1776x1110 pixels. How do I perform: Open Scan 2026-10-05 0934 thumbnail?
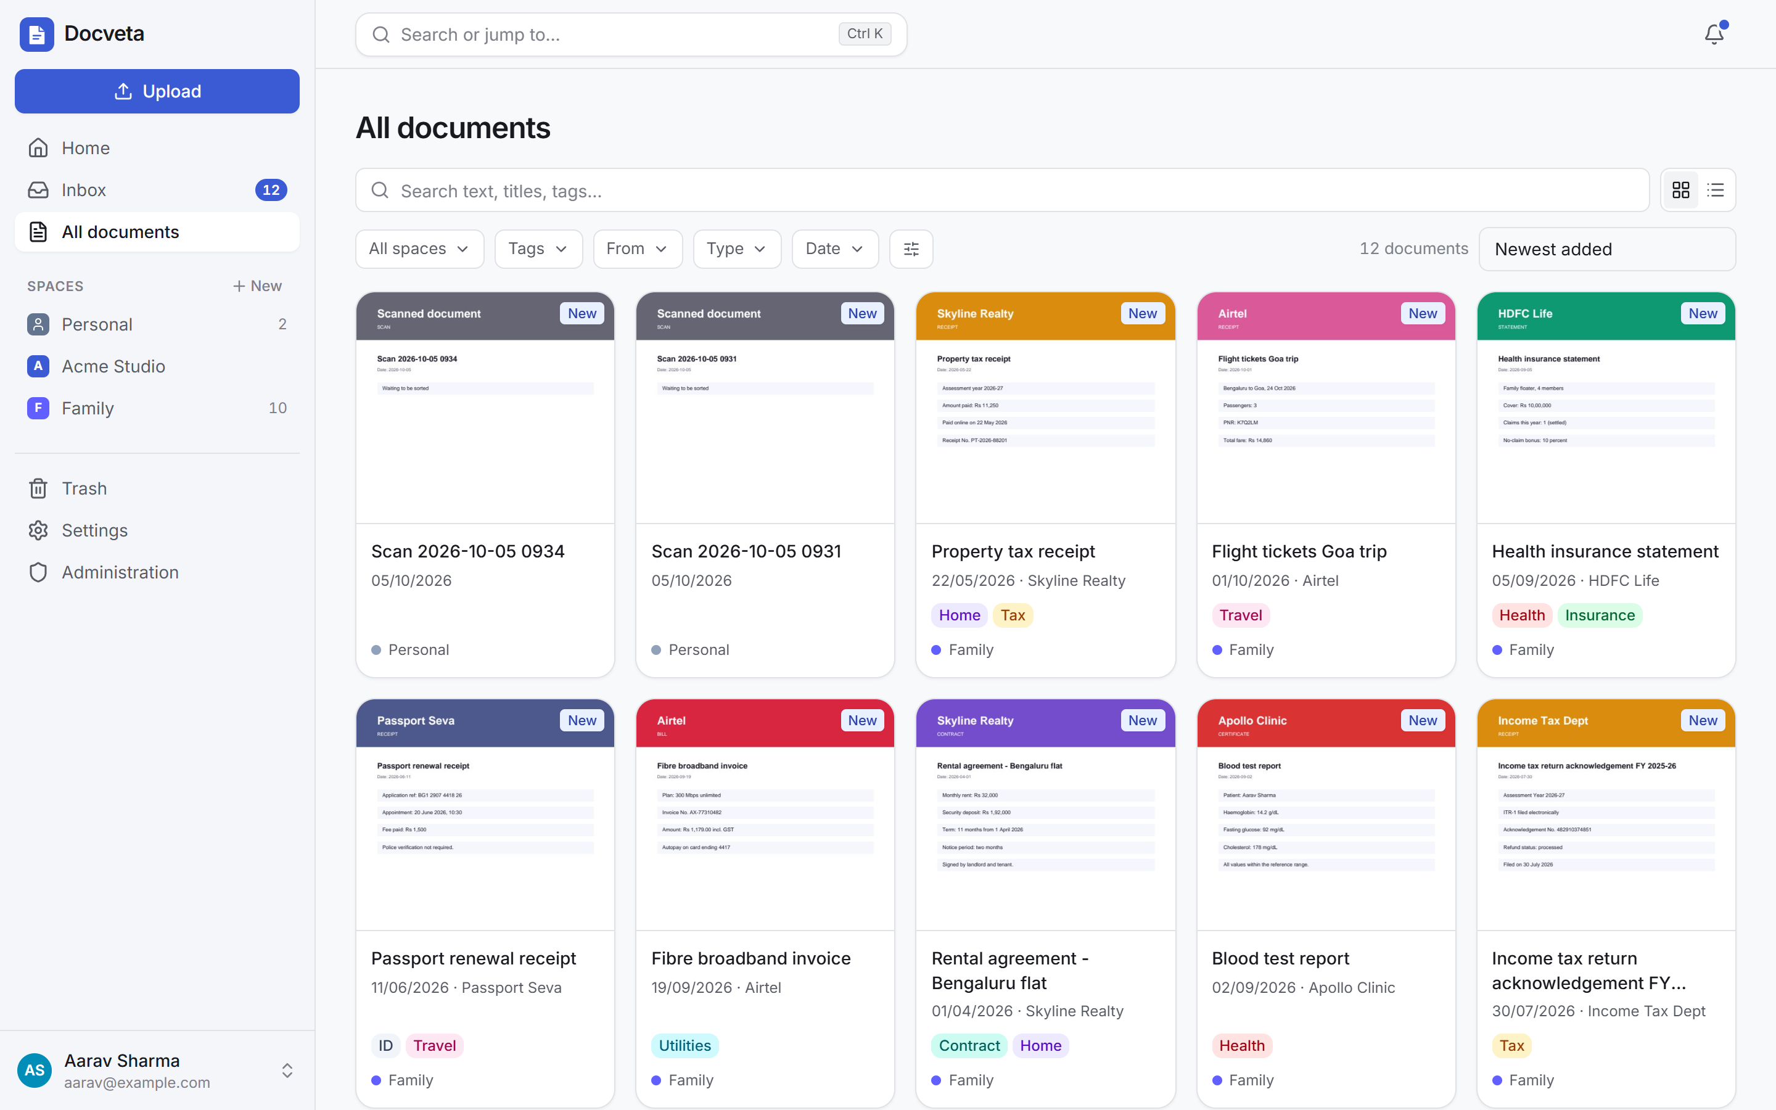485,408
